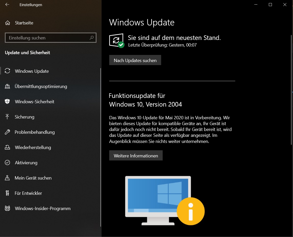Open Weitere Informationen about the update
Screen dimensions: 293x237
pyautogui.click(x=136, y=155)
